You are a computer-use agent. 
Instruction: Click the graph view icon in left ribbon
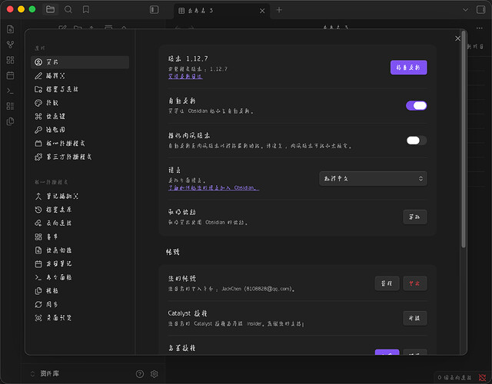click(10, 45)
